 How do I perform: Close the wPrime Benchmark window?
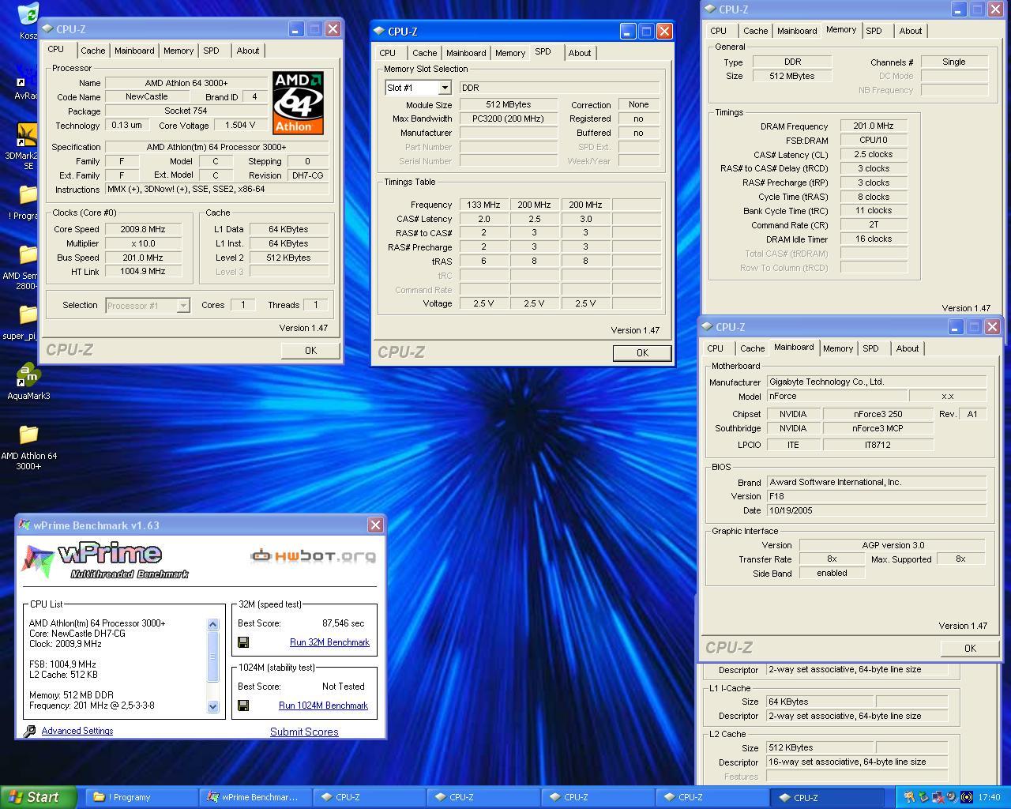[375, 525]
